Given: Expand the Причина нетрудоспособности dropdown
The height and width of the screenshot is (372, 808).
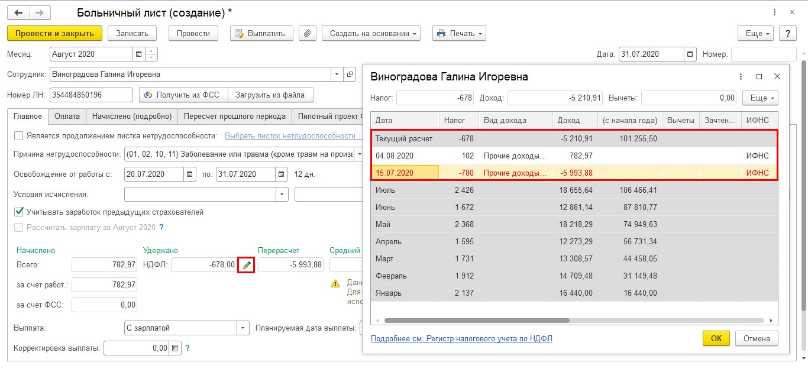Looking at the screenshot, I should click(358, 154).
